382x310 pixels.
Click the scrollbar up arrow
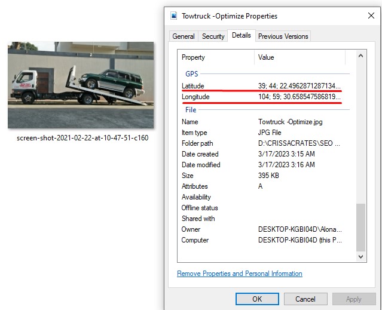[x=361, y=56]
